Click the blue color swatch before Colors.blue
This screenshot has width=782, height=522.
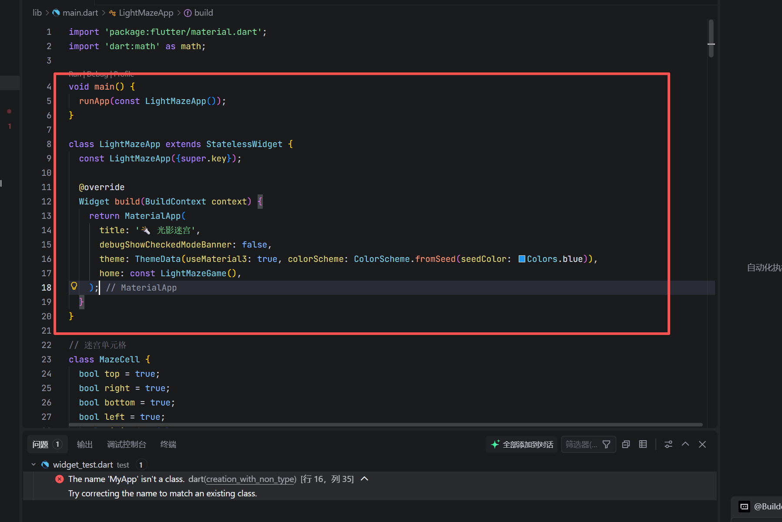(x=522, y=259)
